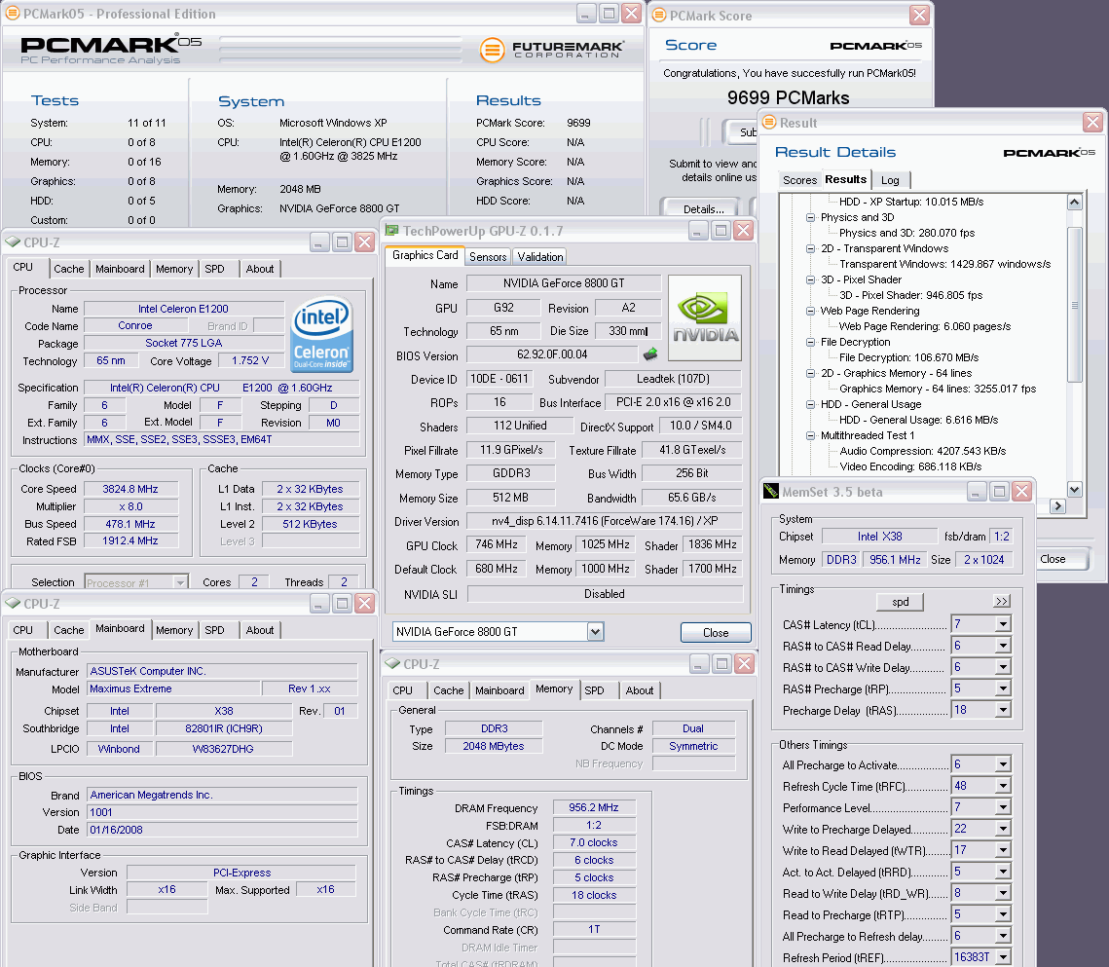Collapse the Web Page Rendering node

pyautogui.click(x=810, y=311)
